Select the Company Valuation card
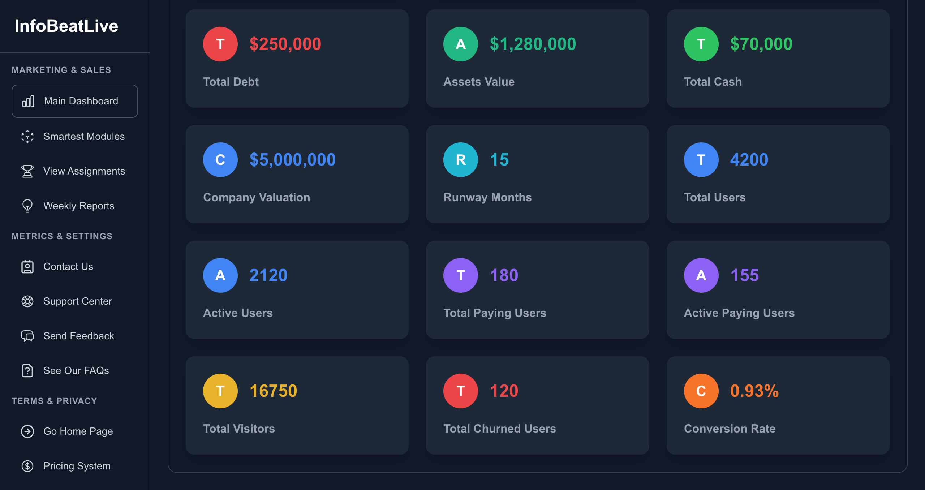 297,174
